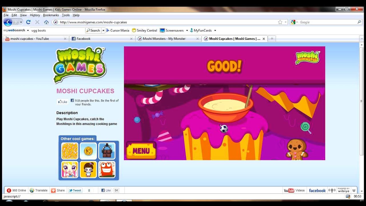Click the facebook link in bottom bar

(x=317, y=191)
